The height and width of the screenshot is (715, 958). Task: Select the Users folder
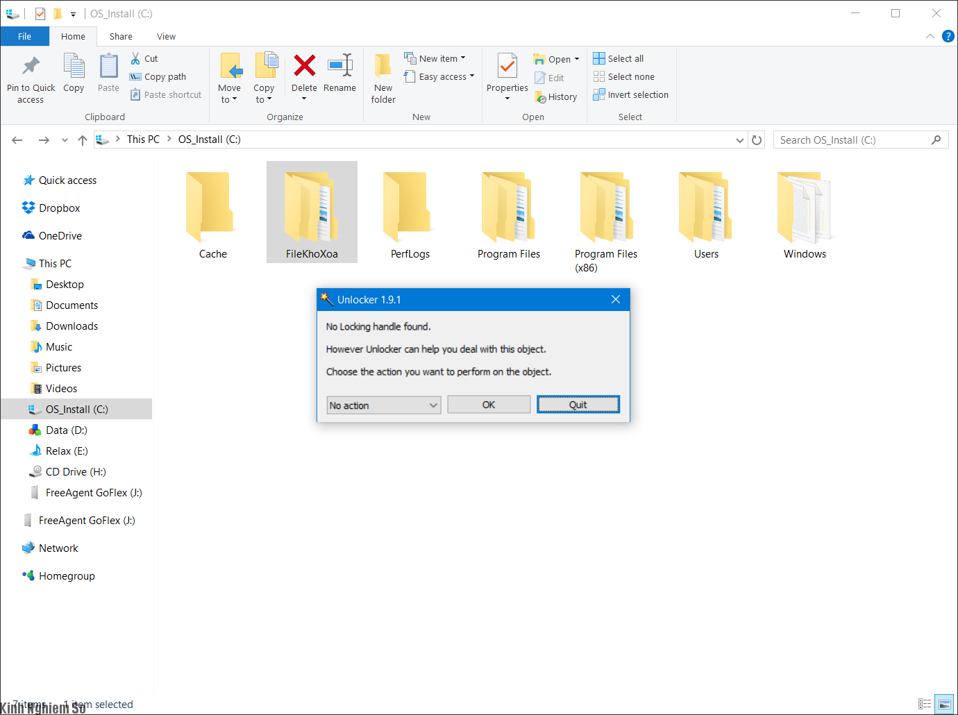[x=706, y=214]
